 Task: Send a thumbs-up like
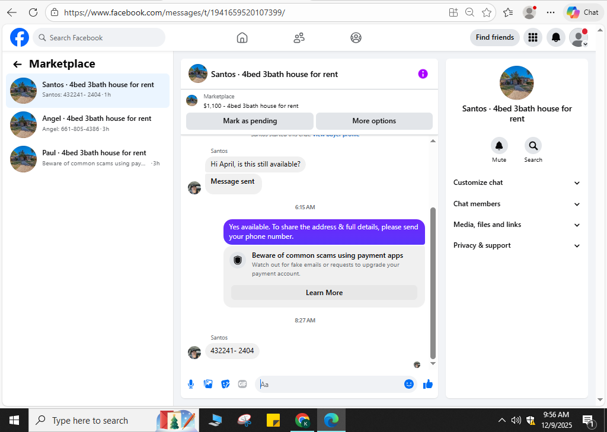coord(428,384)
